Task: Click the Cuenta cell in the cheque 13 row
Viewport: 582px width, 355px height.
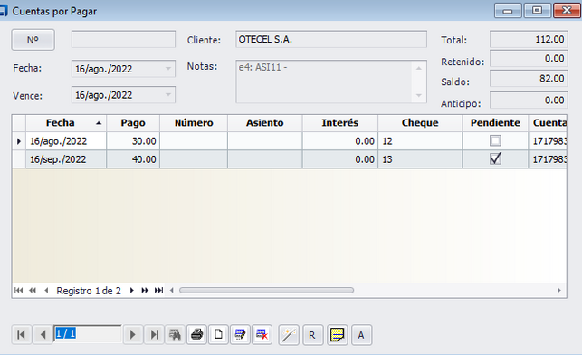Action: pyautogui.click(x=548, y=159)
